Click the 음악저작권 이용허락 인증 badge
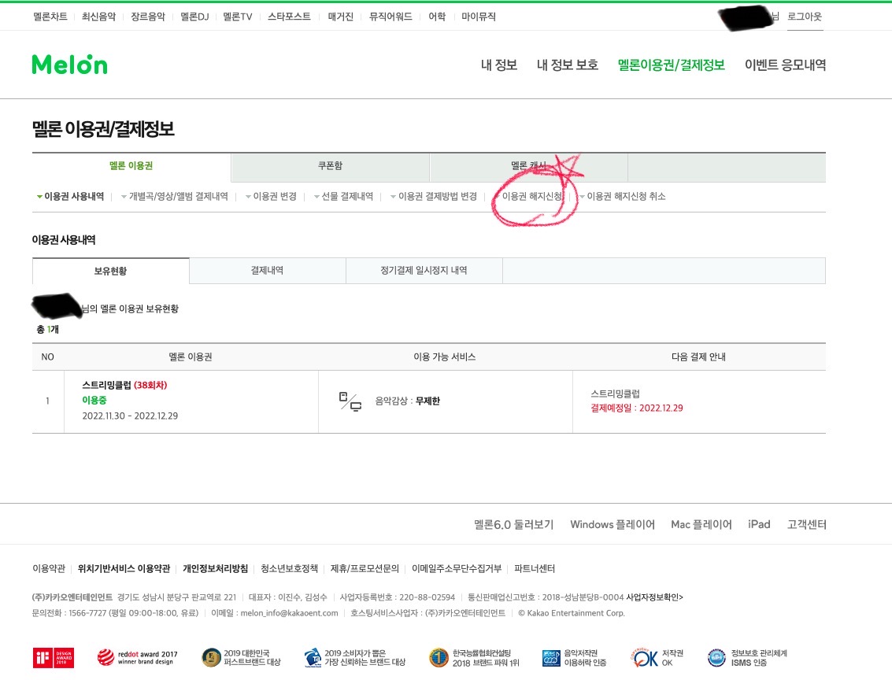Screen dimensions: 892x680 tap(575, 658)
